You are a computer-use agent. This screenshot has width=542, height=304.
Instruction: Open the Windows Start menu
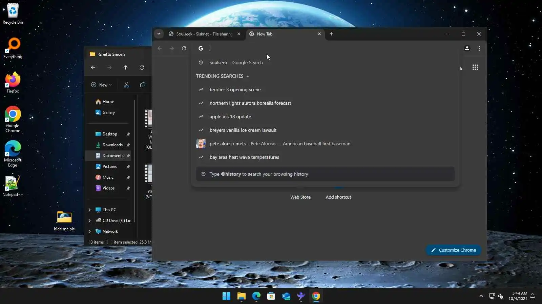227,296
